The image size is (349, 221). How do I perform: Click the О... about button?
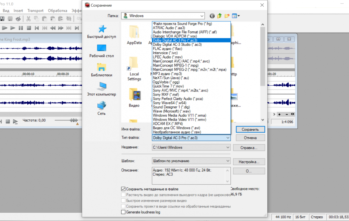[x=249, y=171]
